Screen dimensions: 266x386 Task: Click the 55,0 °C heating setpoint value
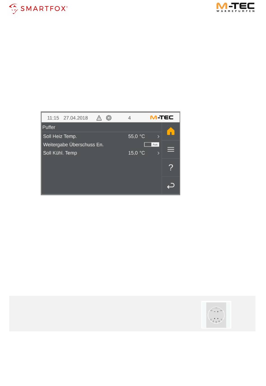tap(137, 136)
